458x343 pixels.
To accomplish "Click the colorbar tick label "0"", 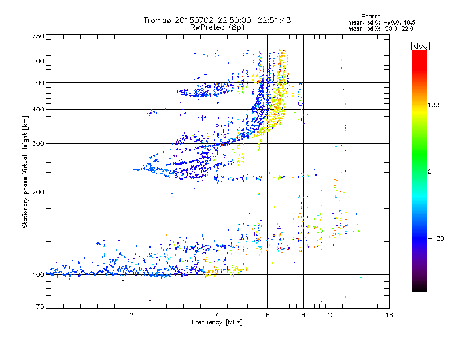I will click(429, 172).
